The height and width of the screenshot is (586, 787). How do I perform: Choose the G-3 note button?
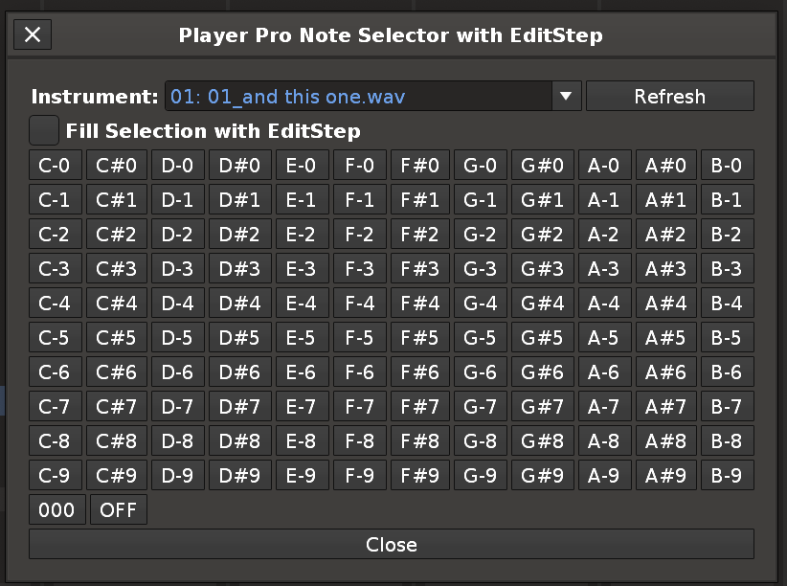[x=481, y=269]
